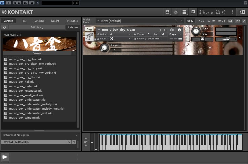Switch to rack page 17-32

point(201,21)
